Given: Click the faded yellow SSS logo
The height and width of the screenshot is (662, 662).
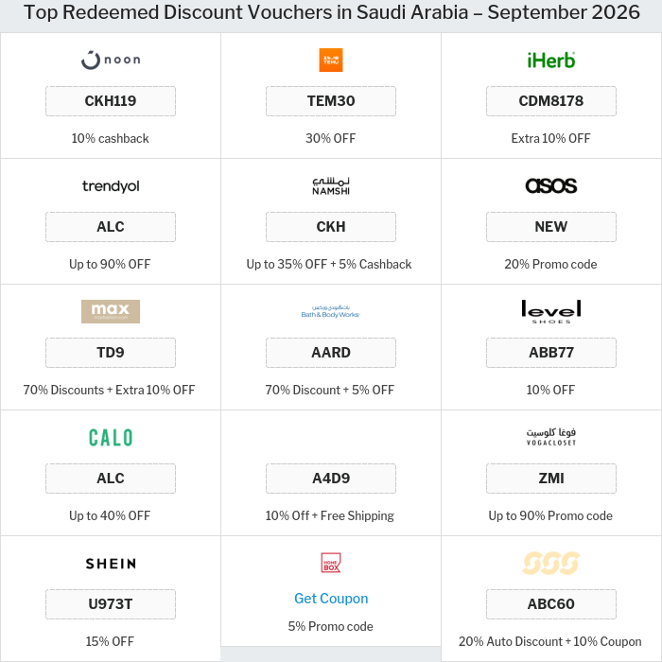Looking at the screenshot, I should click(x=551, y=563).
